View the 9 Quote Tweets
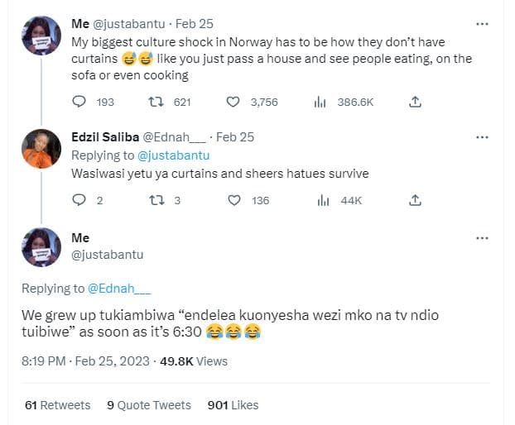Viewport: 515px width, 425px height. coord(149,405)
